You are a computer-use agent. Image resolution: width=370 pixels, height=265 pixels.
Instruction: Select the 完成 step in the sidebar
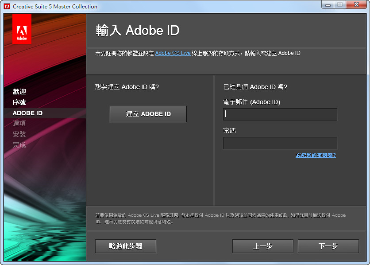point(19,145)
